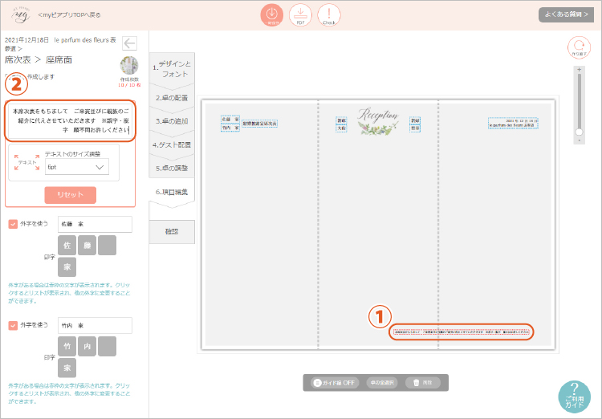Uncheck 外字を使う for 佐藤 家
This screenshot has width=602, height=419.
click(x=13, y=224)
